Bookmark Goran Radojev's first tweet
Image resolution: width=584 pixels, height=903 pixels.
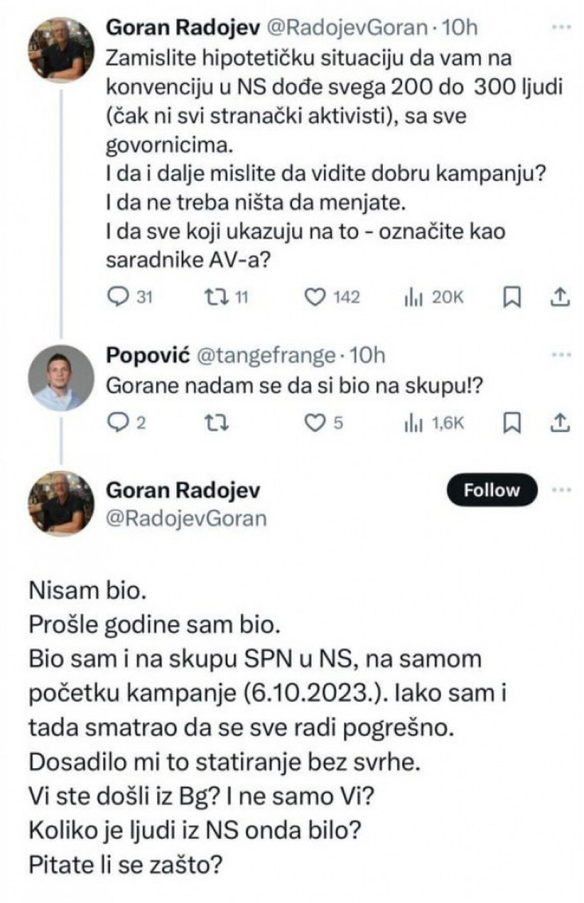coord(513,297)
